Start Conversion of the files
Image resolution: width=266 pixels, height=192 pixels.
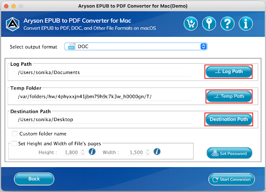(232, 180)
